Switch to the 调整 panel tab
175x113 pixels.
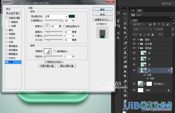coord(133,10)
